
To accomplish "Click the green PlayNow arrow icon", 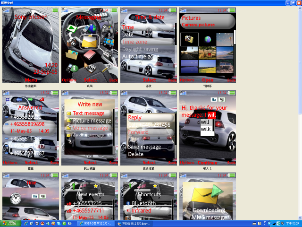I will pyautogui.click(x=72, y=28).
